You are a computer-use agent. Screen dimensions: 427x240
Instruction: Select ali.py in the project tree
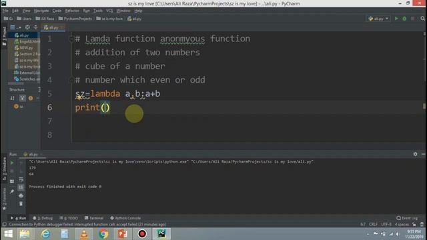[24, 35]
